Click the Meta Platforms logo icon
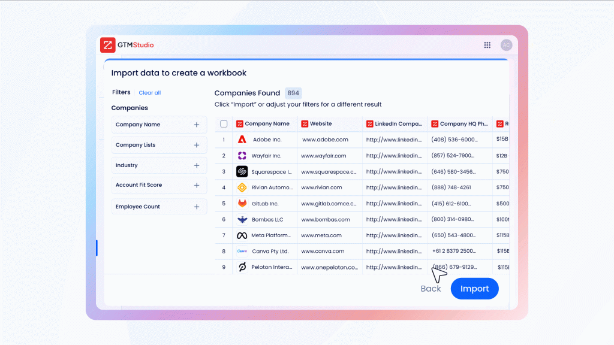This screenshot has height=345, width=614. [x=242, y=235]
